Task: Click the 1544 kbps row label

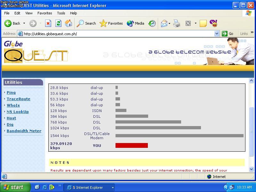Action: (60, 136)
